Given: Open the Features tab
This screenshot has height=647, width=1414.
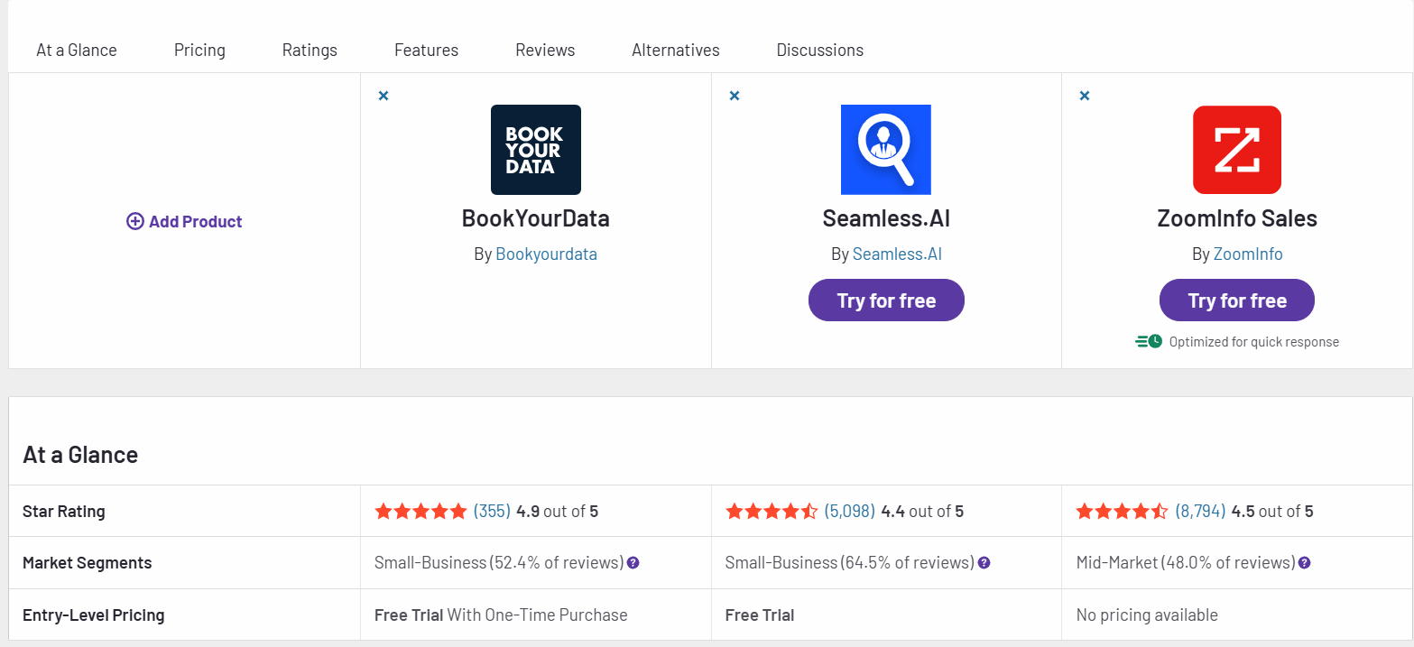Looking at the screenshot, I should tap(426, 50).
